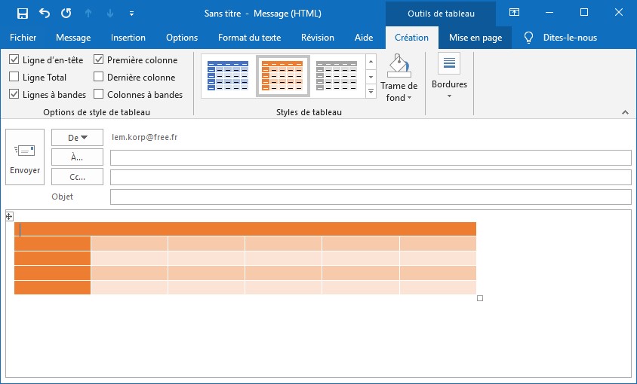Click the Redo arrow icon
Screen dimensions: 637x384
click(66, 13)
